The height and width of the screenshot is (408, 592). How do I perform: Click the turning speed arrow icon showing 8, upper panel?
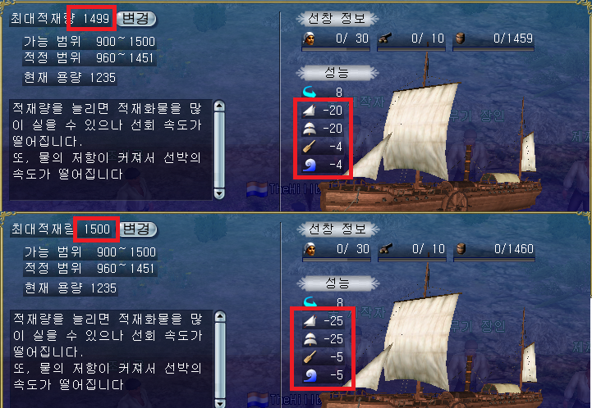[310, 92]
